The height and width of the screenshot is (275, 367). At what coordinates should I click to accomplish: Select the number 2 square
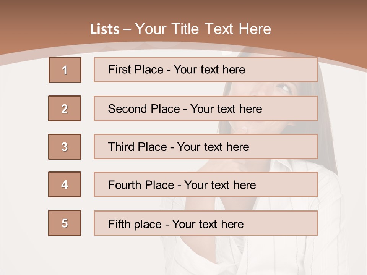pos(65,108)
